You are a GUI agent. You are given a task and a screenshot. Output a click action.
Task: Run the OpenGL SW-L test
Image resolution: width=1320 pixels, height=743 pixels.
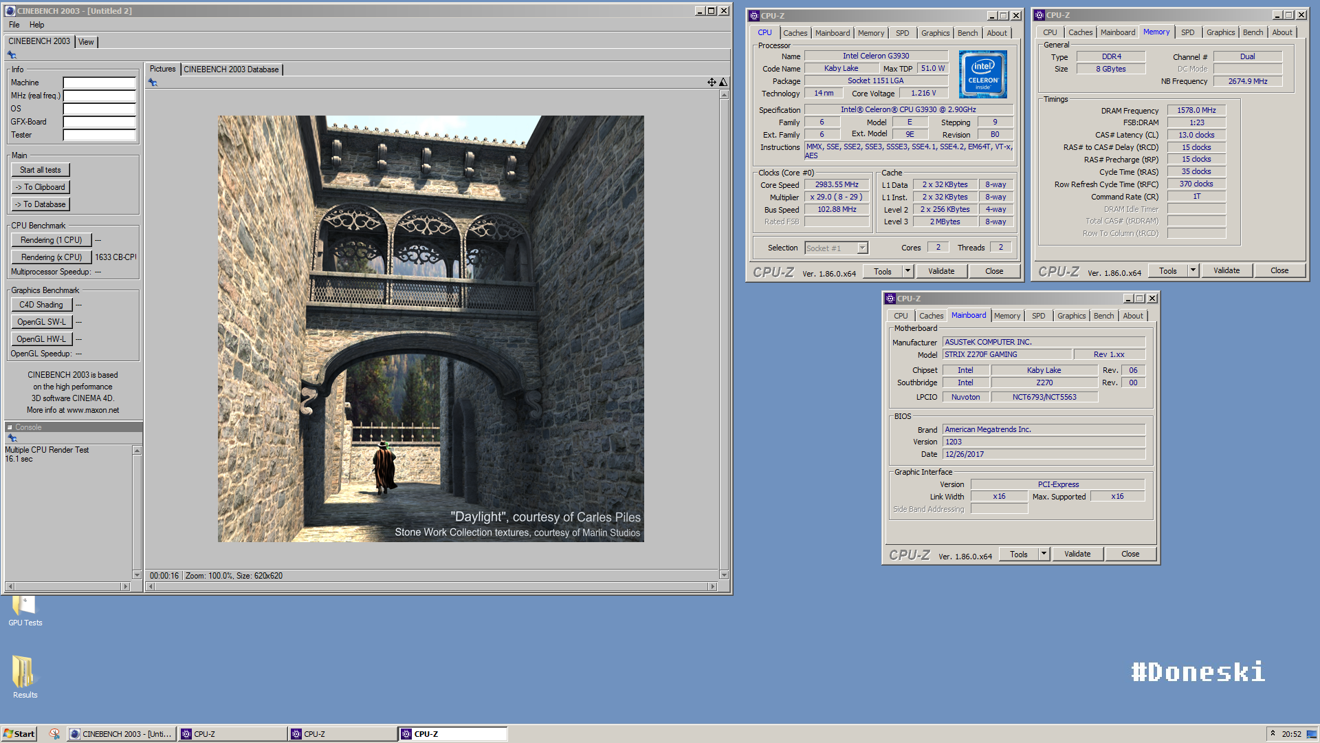point(41,322)
